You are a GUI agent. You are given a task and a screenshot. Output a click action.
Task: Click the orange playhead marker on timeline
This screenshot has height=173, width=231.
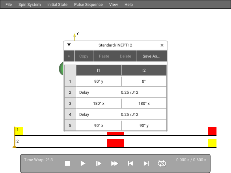[15, 137]
